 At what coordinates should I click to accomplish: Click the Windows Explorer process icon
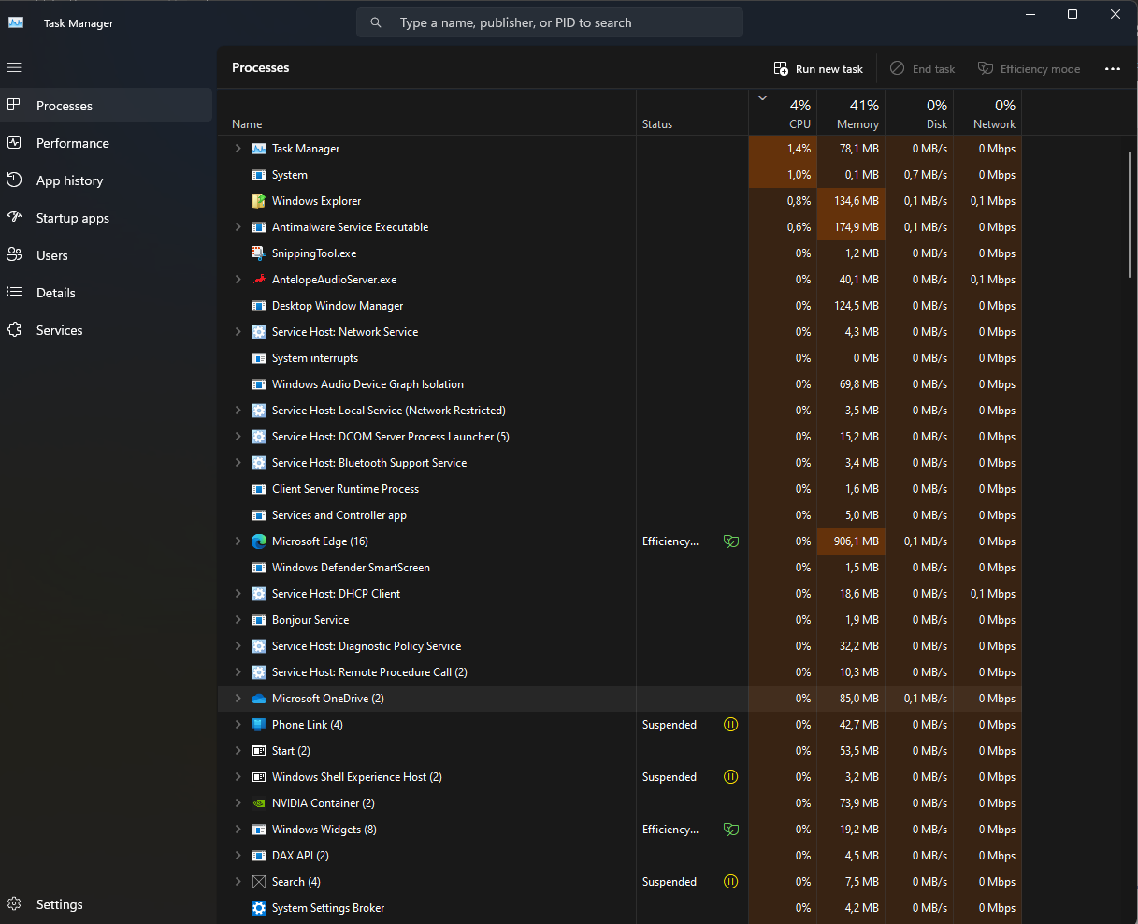[x=259, y=201]
